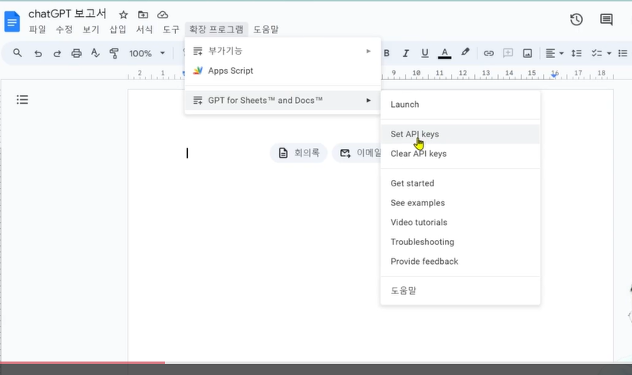
Task: Click the 회의록 template chip
Action: click(299, 153)
